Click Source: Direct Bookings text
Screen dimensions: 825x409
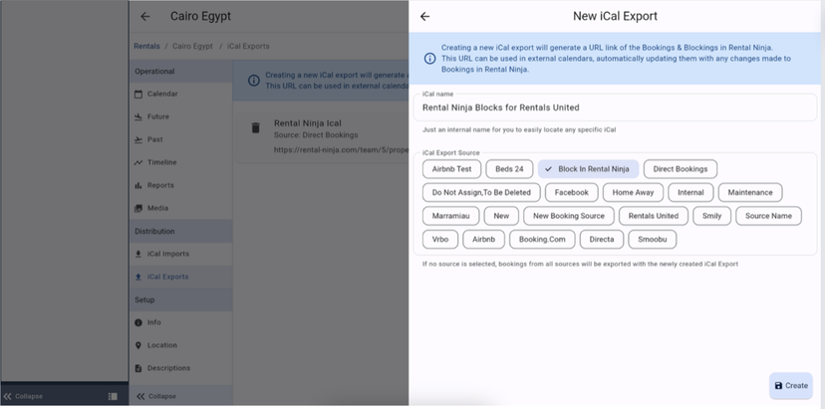[x=316, y=135]
